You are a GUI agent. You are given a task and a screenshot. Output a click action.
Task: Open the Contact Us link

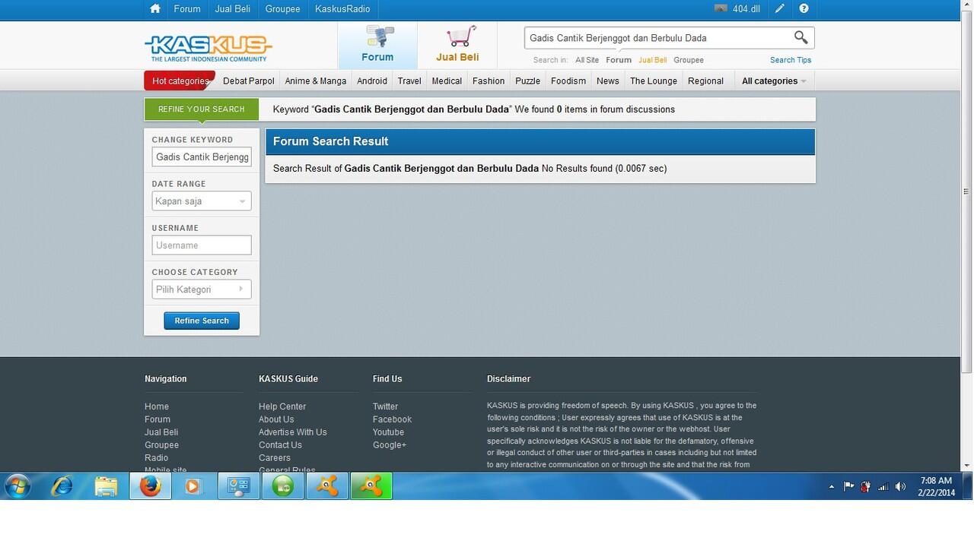point(280,445)
